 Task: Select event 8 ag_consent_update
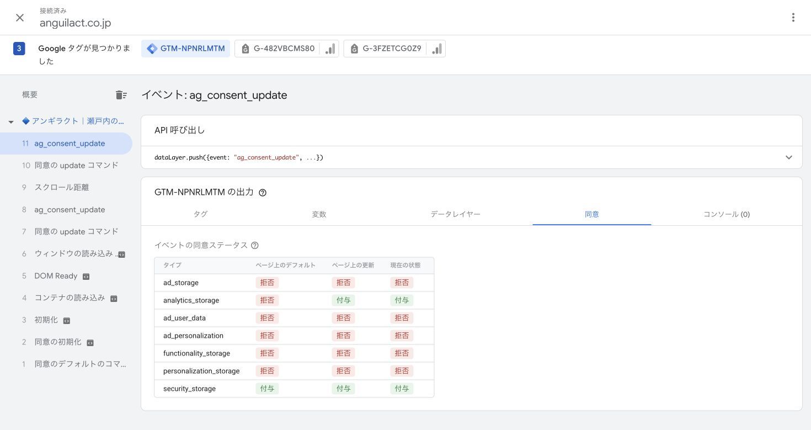click(x=66, y=210)
